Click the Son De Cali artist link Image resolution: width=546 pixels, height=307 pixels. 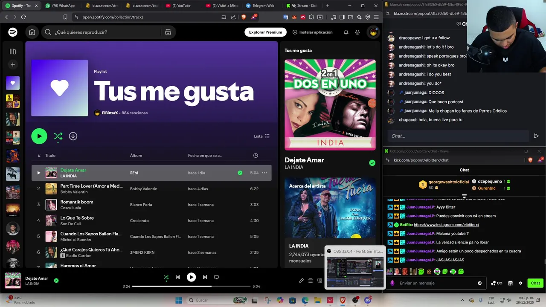pos(70,224)
